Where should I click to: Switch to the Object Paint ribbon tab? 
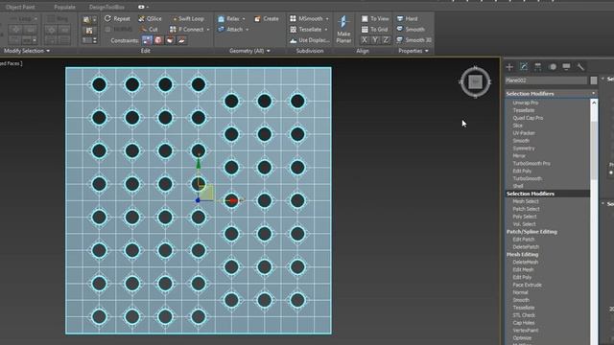pyautogui.click(x=20, y=7)
